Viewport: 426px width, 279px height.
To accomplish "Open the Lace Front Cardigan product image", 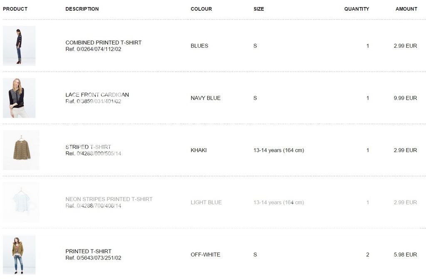I will (x=19, y=98).
